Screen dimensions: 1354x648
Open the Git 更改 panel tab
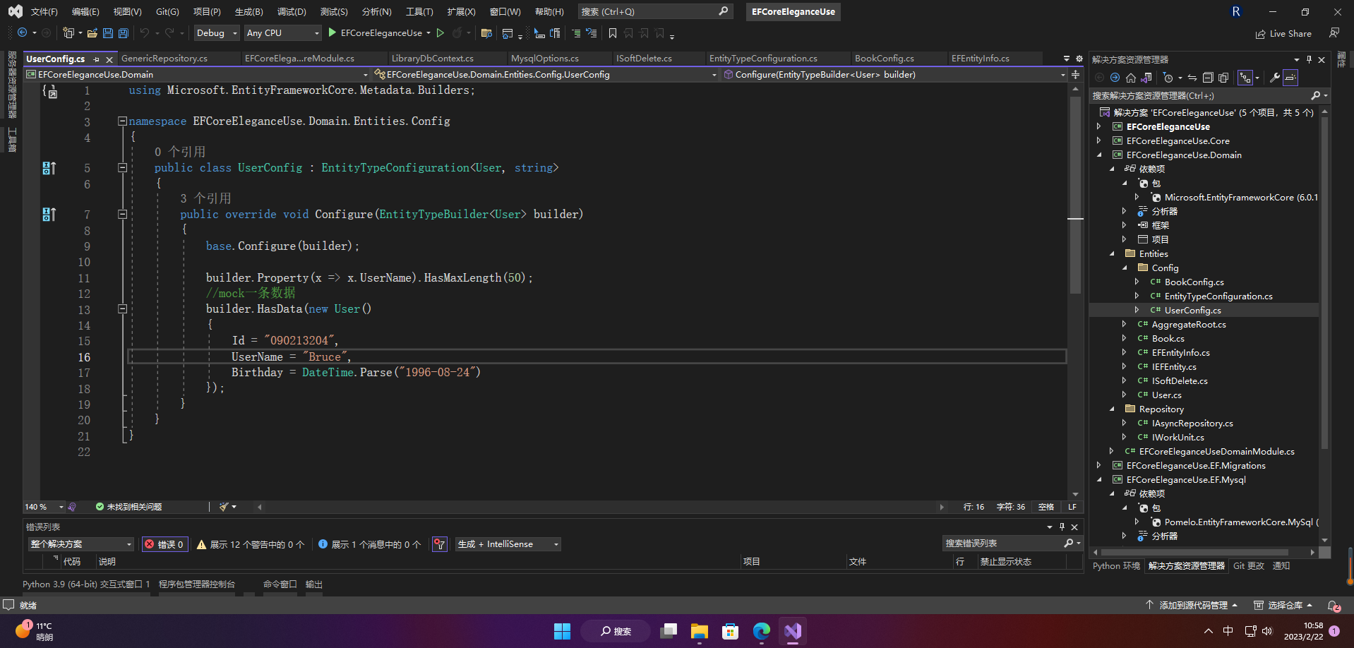(x=1248, y=566)
